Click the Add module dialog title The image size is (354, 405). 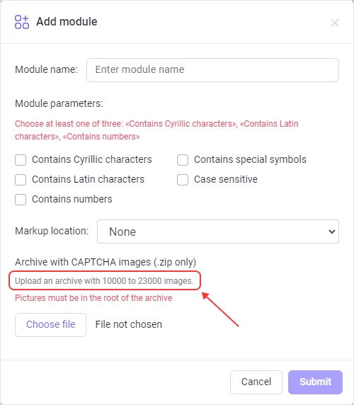[x=67, y=22]
